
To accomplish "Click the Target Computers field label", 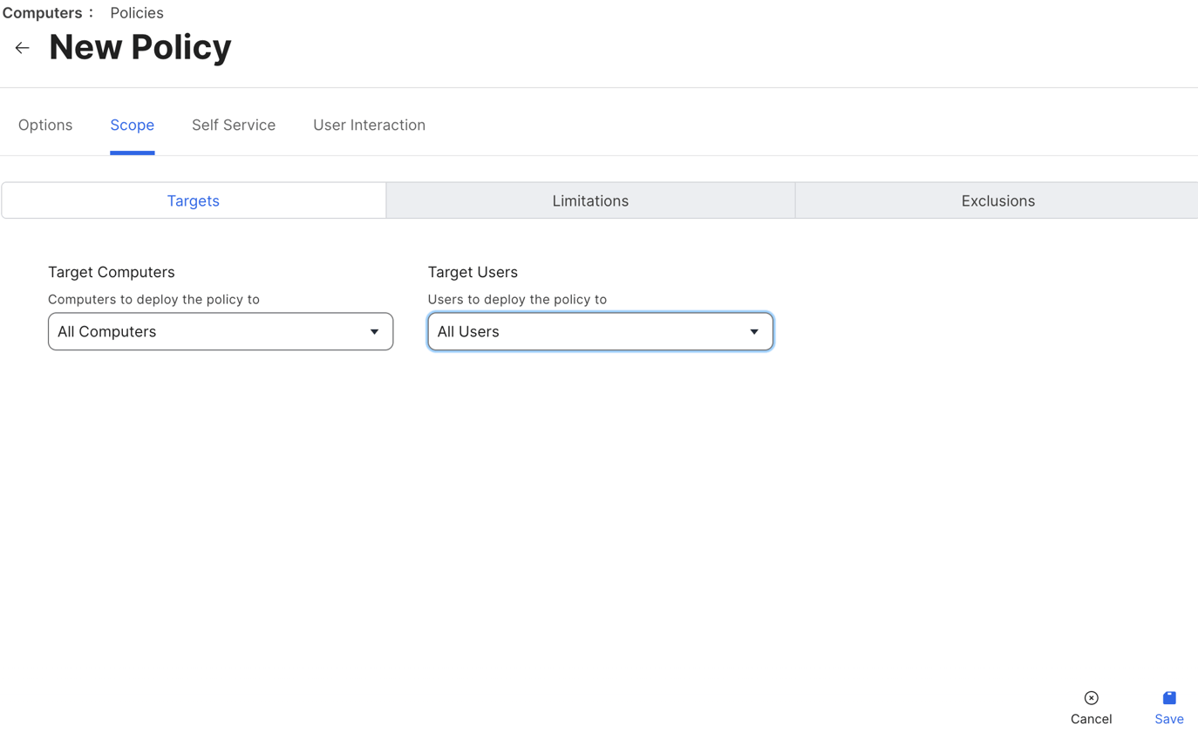I will [x=112, y=273].
